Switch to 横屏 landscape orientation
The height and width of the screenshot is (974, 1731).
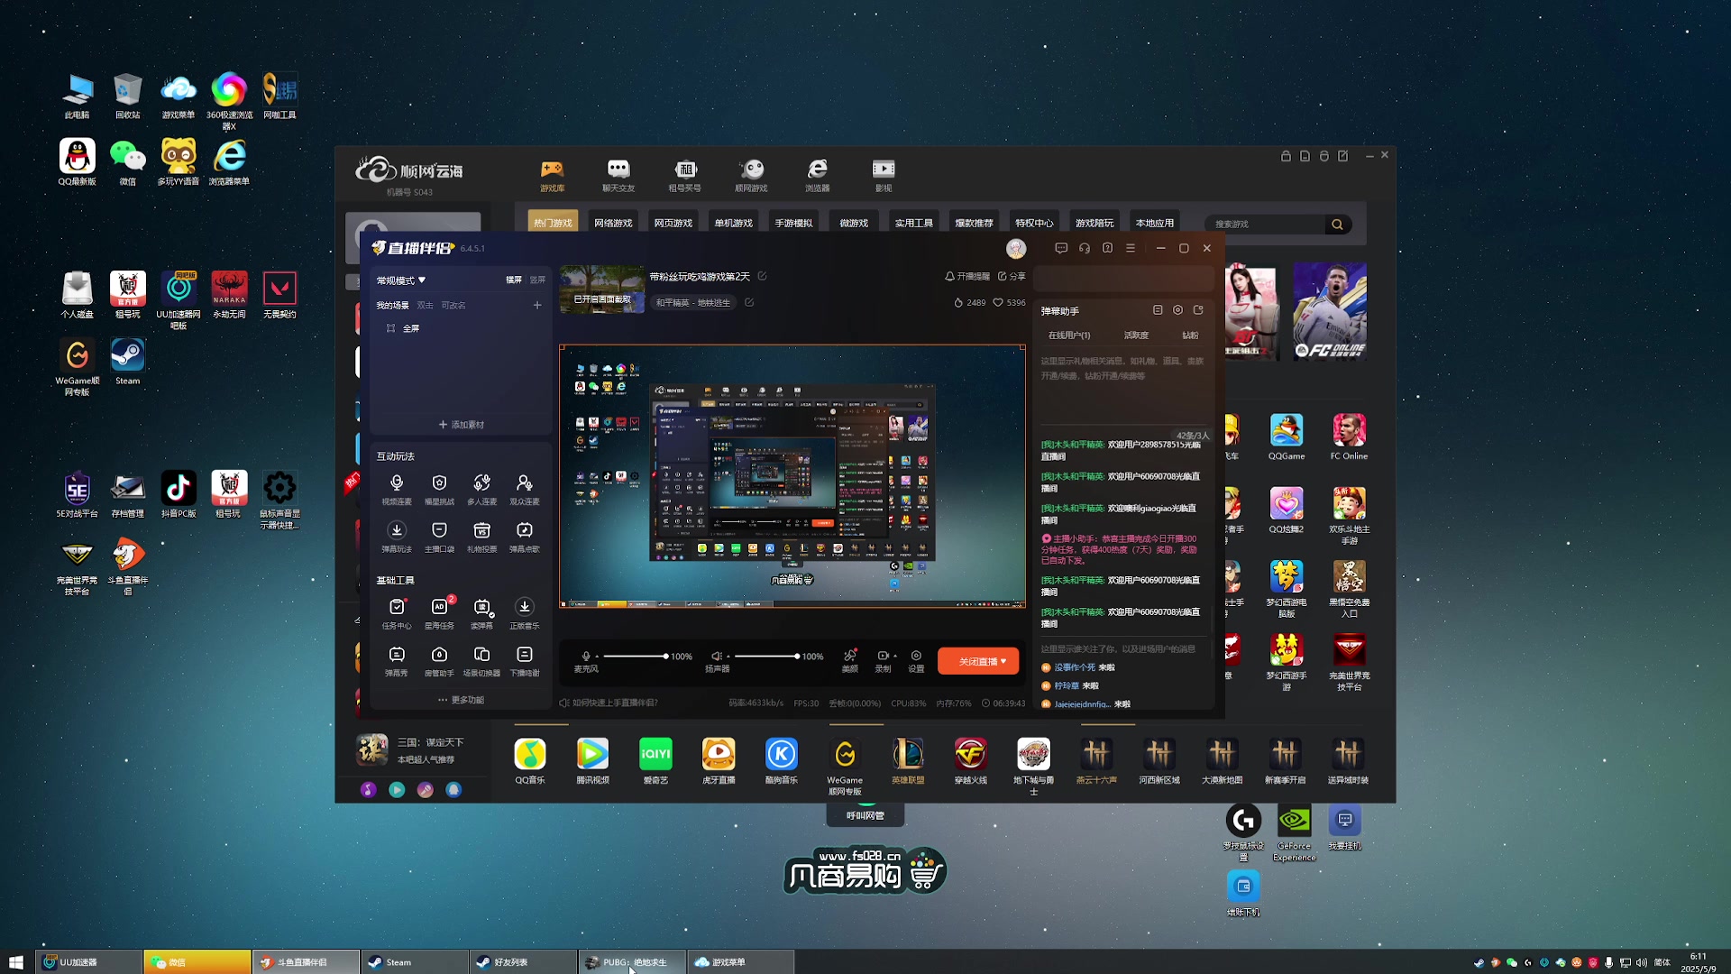pyautogui.click(x=514, y=280)
